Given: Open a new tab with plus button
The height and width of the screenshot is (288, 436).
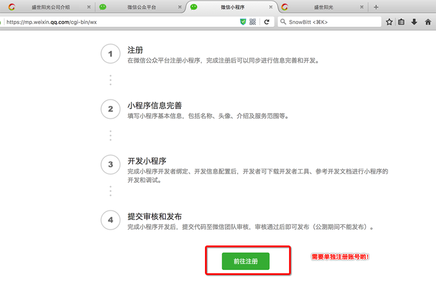Looking at the screenshot, I should click(x=376, y=7).
